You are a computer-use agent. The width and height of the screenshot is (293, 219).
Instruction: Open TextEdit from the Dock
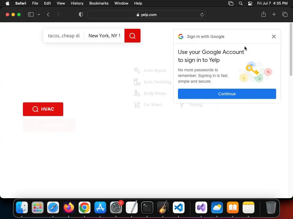coord(132,207)
